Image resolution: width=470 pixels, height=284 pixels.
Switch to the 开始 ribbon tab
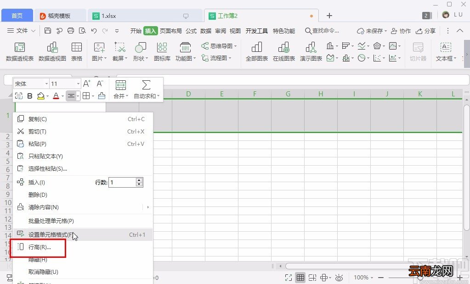(136, 31)
